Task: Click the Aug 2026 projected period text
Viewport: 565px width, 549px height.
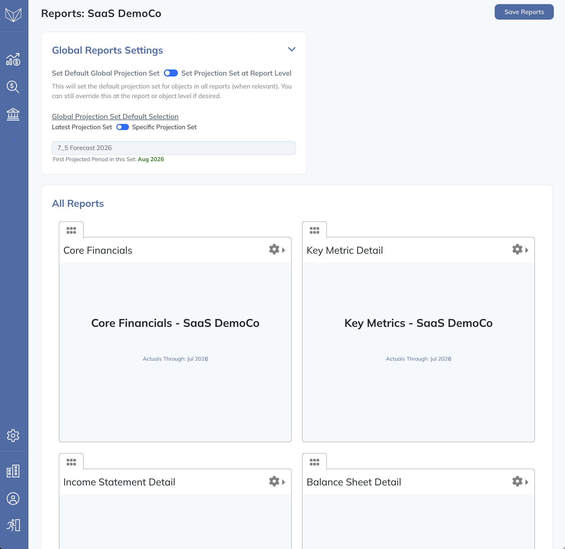Action: 151,159
